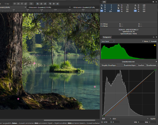
Task: Click the second transform icon beside crosshair
Action: pyautogui.click(x=18, y=4)
